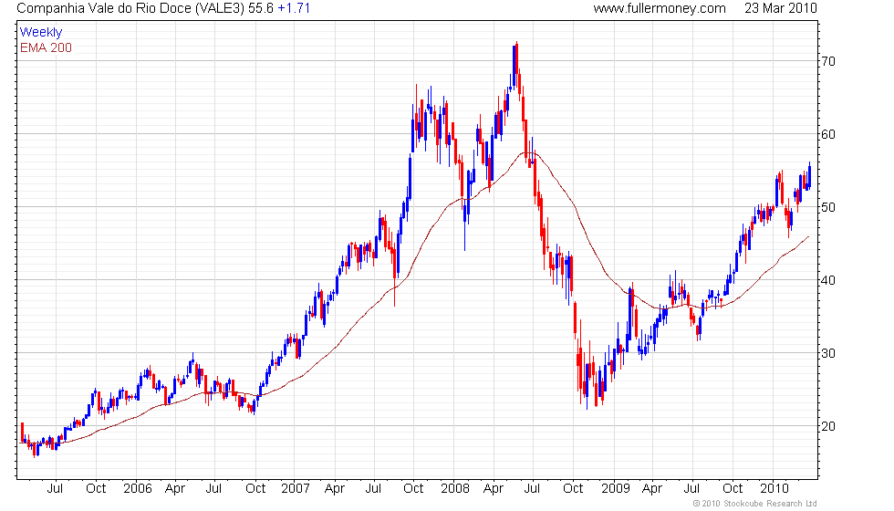Screen dimensions: 894x511
Task: Click the Apr label just after 2007
Action: point(335,489)
